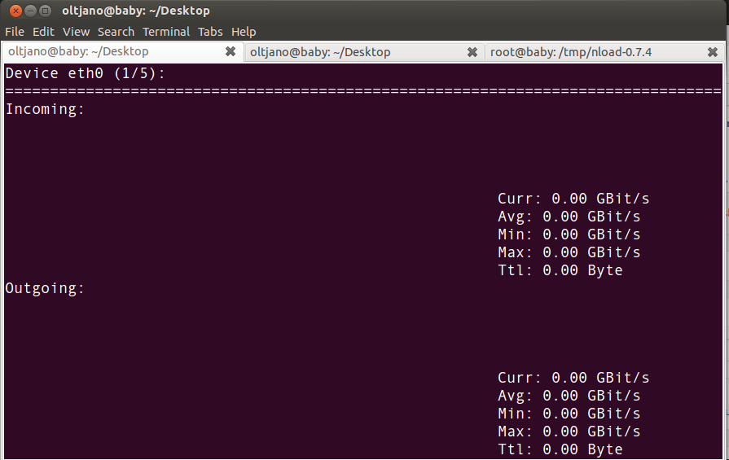Switch to the second oltjano@baby Desktop tab

(x=320, y=52)
